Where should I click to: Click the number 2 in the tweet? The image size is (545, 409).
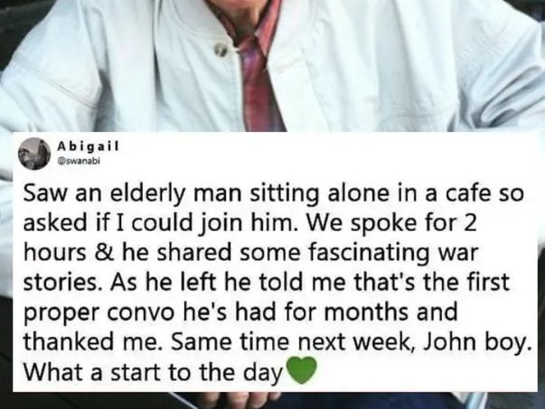(x=469, y=223)
